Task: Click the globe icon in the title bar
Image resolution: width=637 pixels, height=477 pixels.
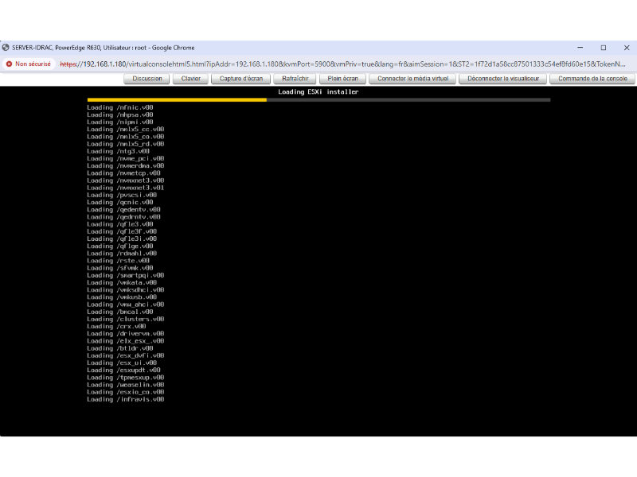Action: tap(6, 48)
